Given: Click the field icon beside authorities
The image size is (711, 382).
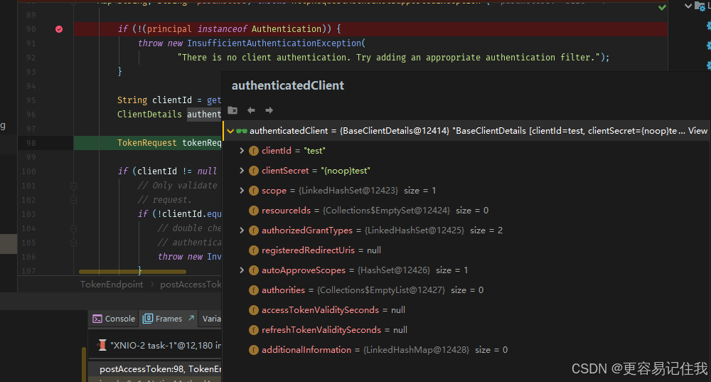Looking at the screenshot, I should (x=254, y=290).
